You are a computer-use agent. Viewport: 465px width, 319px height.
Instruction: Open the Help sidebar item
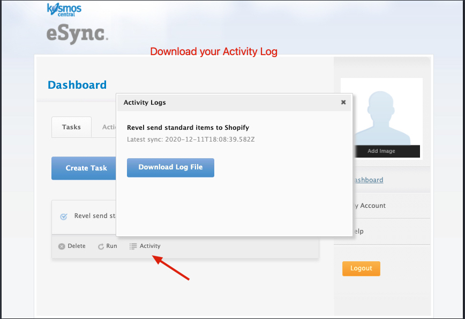coord(358,231)
